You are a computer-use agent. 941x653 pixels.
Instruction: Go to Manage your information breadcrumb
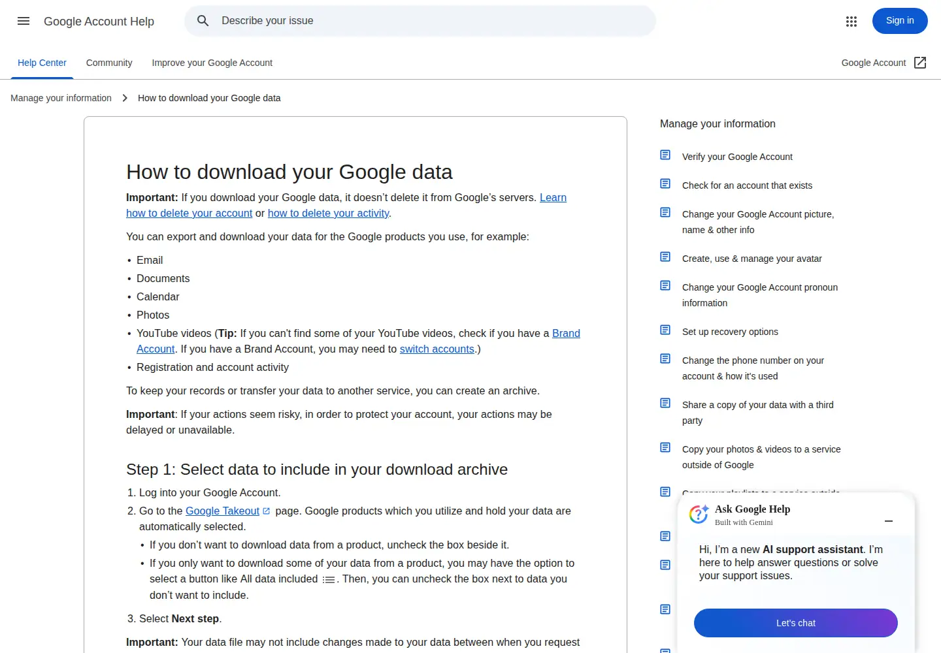click(x=61, y=98)
